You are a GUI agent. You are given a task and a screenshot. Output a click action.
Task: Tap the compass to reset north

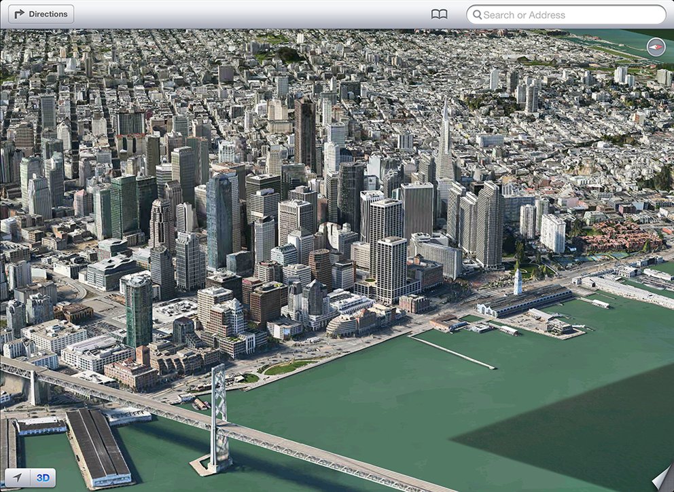point(656,47)
